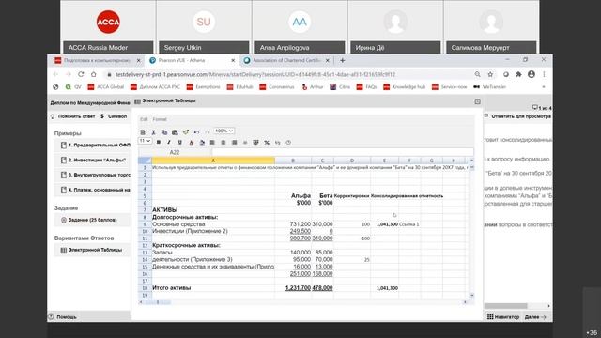Click the 'Символ' button
Screen dimensions: 601x338
114,116
